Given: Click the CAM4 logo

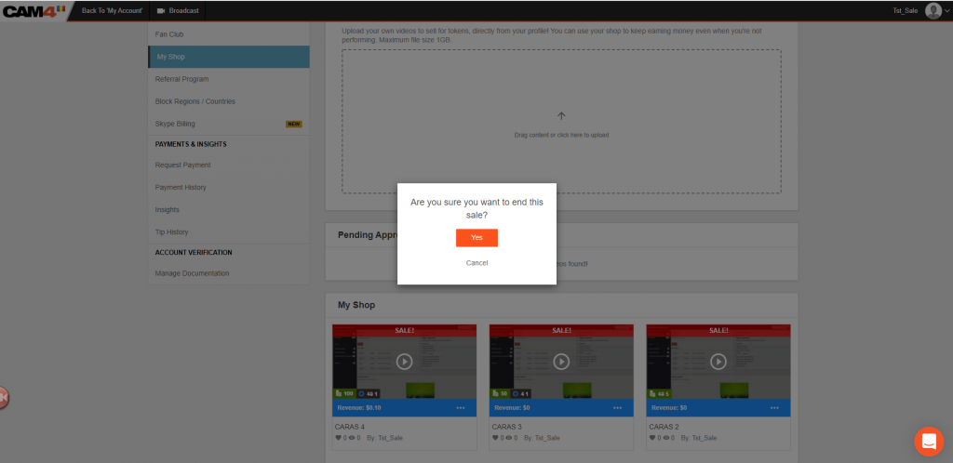Looking at the screenshot, I should point(33,10).
